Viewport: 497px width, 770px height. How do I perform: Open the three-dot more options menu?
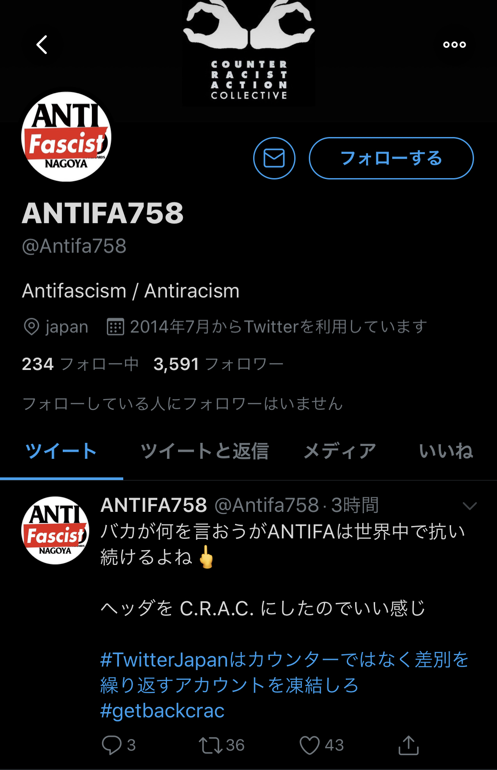coord(455,45)
